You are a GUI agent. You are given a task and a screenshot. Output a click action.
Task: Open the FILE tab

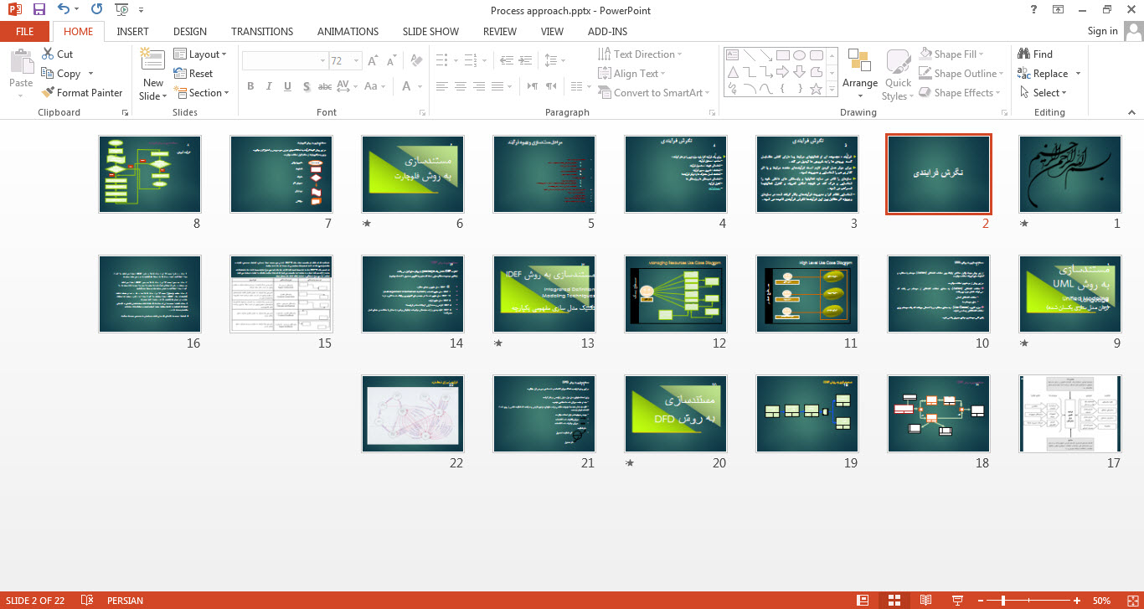coord(25,32)
